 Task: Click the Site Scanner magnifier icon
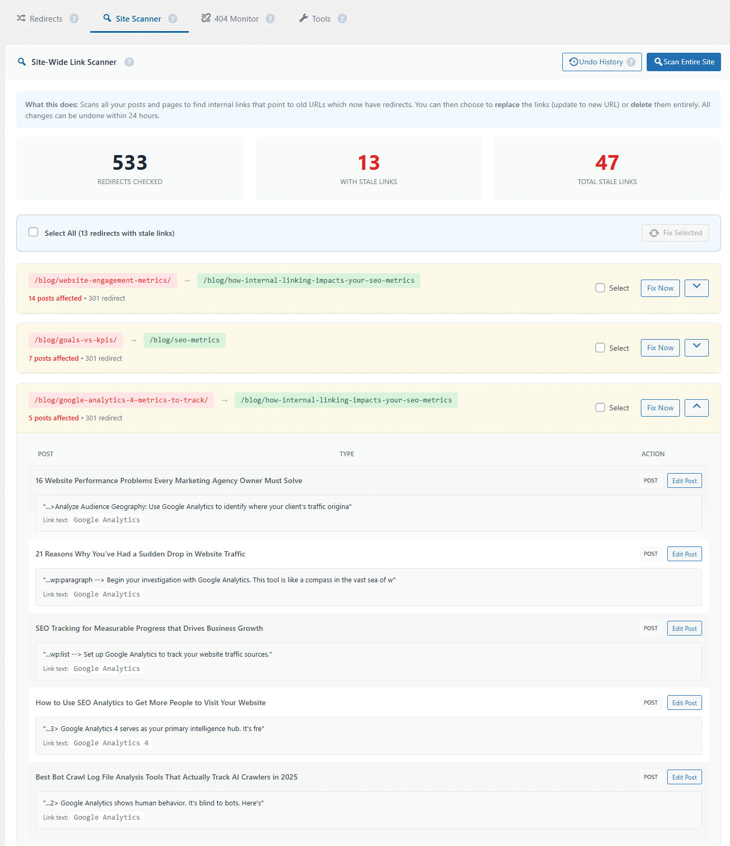coord(107,18)
